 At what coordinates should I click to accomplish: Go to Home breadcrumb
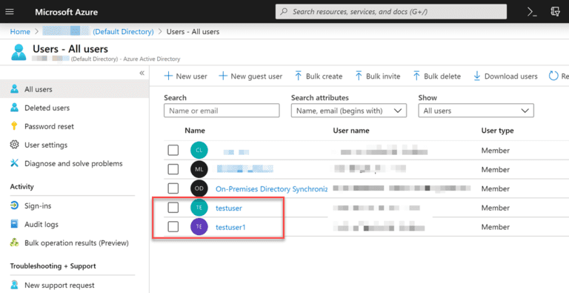click(20, 32)
